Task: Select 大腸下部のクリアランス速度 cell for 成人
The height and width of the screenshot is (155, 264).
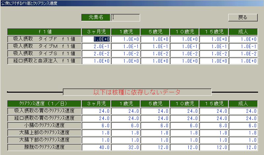Action: coord(243,140)
